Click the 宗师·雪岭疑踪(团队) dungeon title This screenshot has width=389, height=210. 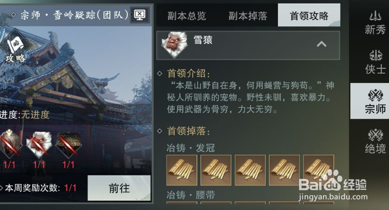tap(75, 15)
